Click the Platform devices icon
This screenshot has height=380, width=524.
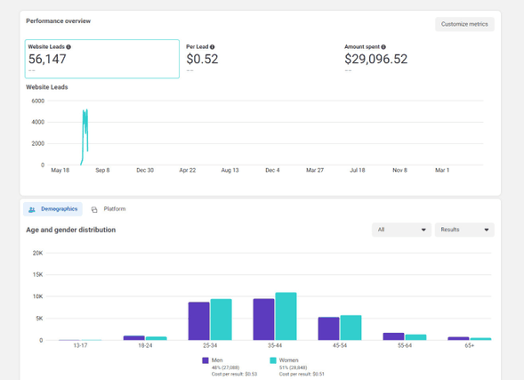[x=94, y=209]
